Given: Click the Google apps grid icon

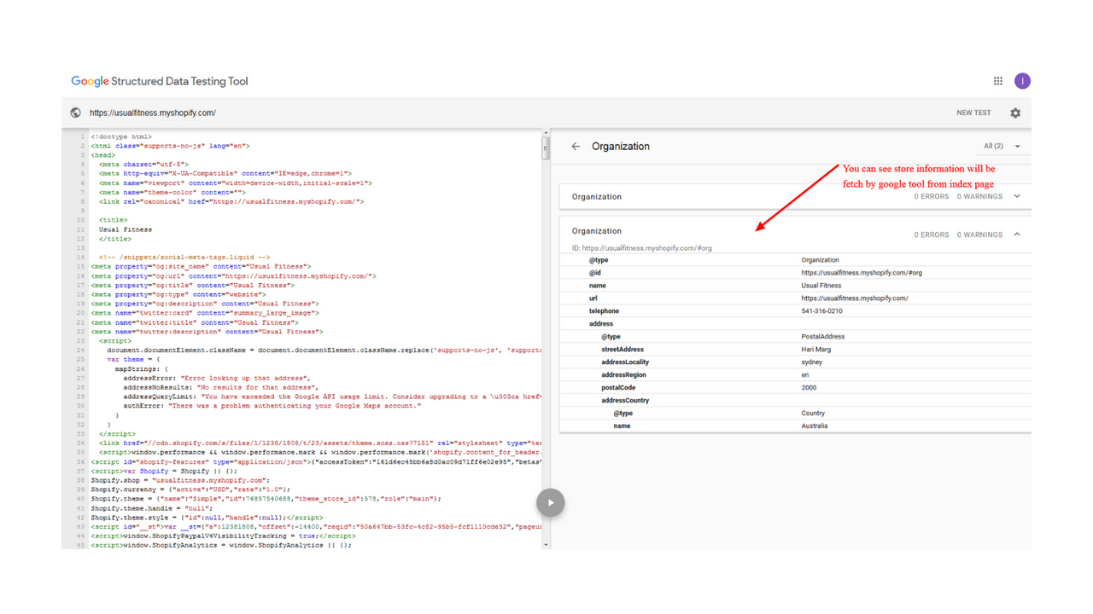Looking at the screenshot, I should point(997,80).
